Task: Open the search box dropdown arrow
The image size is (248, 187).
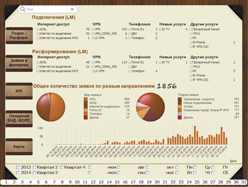Action: pos(72,9)
